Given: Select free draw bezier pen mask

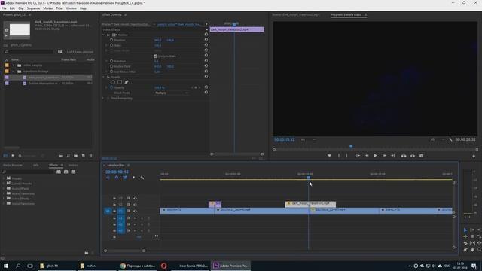Looking at the screenshot, I should [x=127, y=82].
